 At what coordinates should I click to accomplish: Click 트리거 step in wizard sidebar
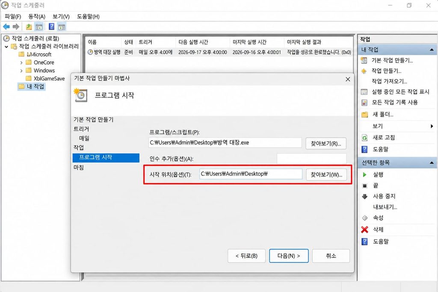tap(81, 129)
